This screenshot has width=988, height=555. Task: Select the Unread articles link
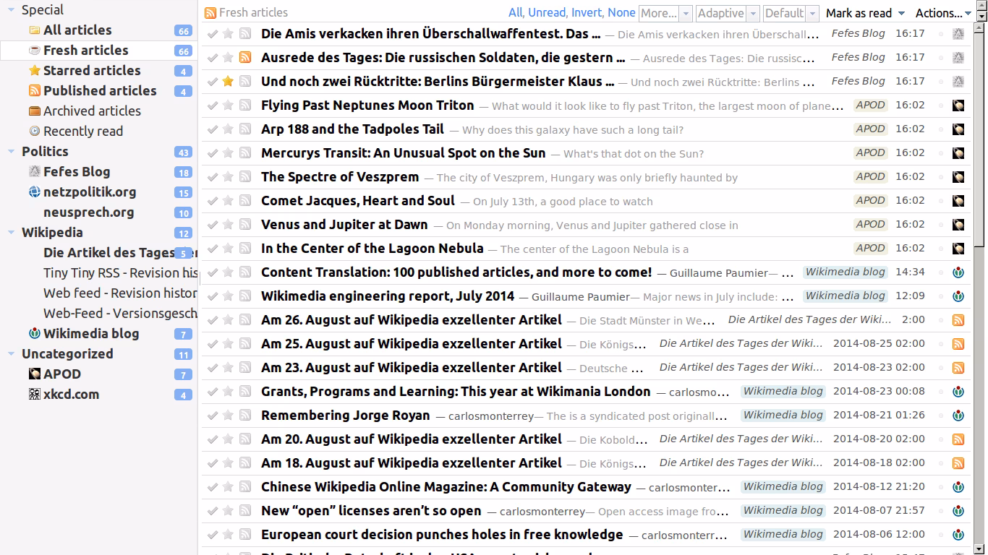click(547, 13)
